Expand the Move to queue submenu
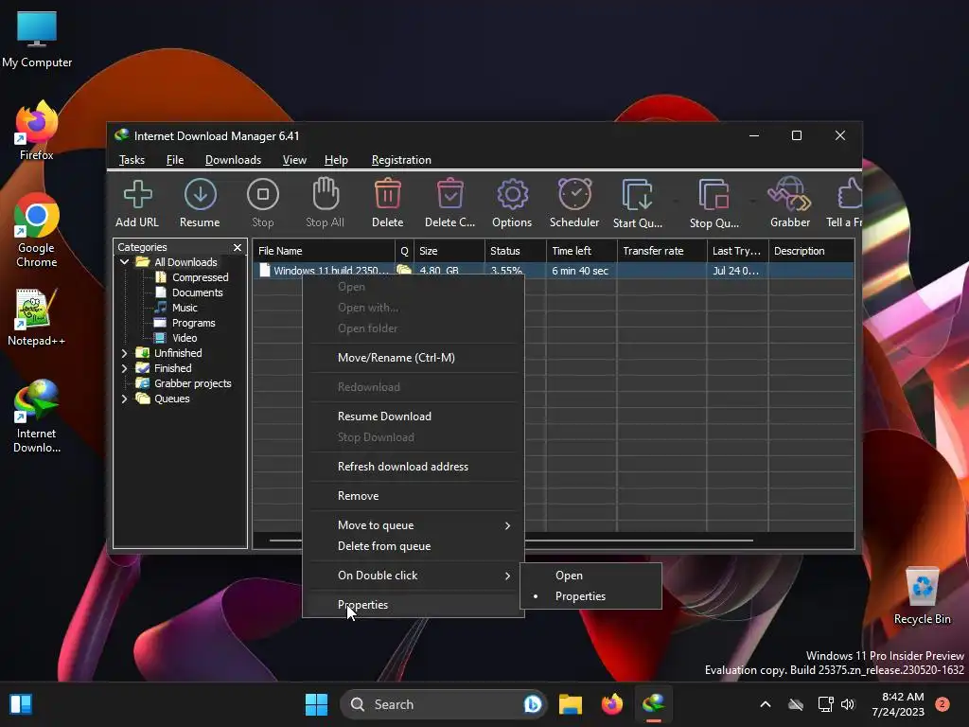Screen dimensions: 969x727 point(413,525)
